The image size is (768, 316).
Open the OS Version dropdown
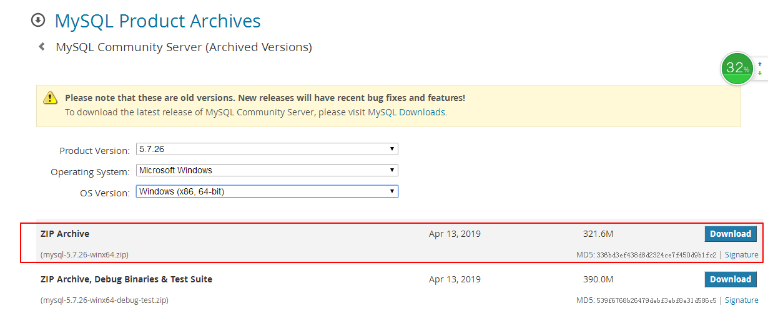pyautogui.click(x=267, y=191)
